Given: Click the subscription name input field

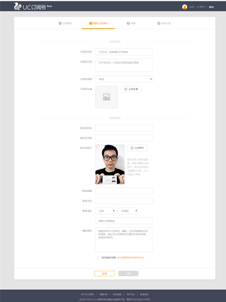Looking at the screenshot, I should pyautogui.click(x=124, y=52).
